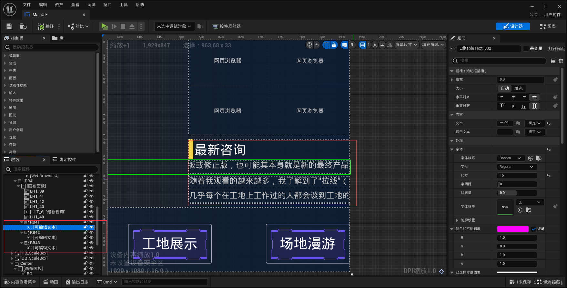
Task: Reset 尺寸 font size to default arrow
Action: (549, 176)
